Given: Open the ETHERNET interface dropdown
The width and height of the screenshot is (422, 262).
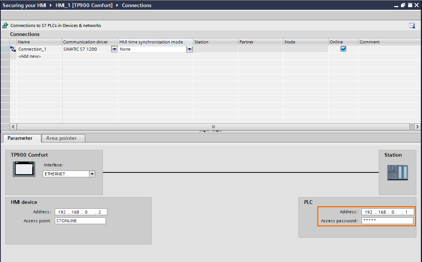Looking at the screenshot, I should [x=92, y=174].
